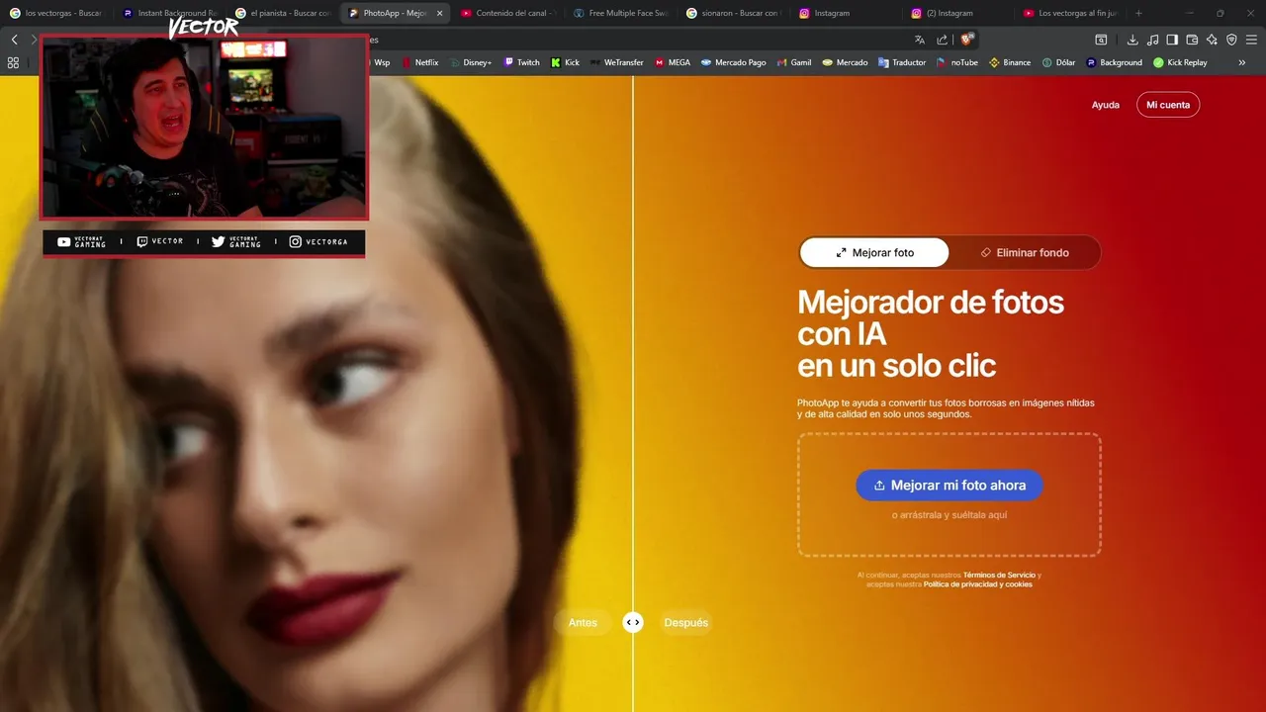Open Términos de Servicio link
The width and height of the screenshot is (1266, 712).
[x=999, y=575]
